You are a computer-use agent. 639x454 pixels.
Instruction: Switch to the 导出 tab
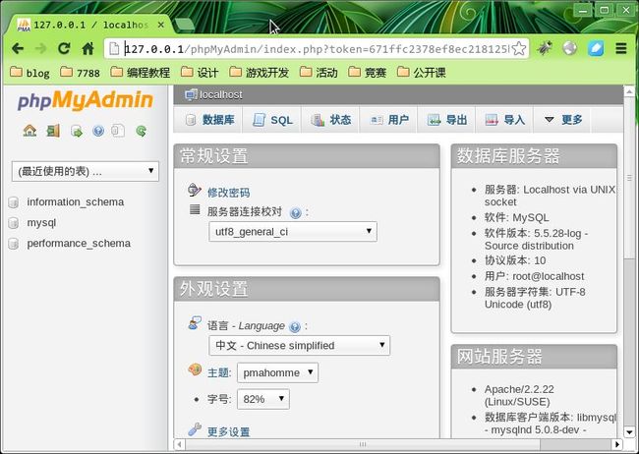coord(446,120)
